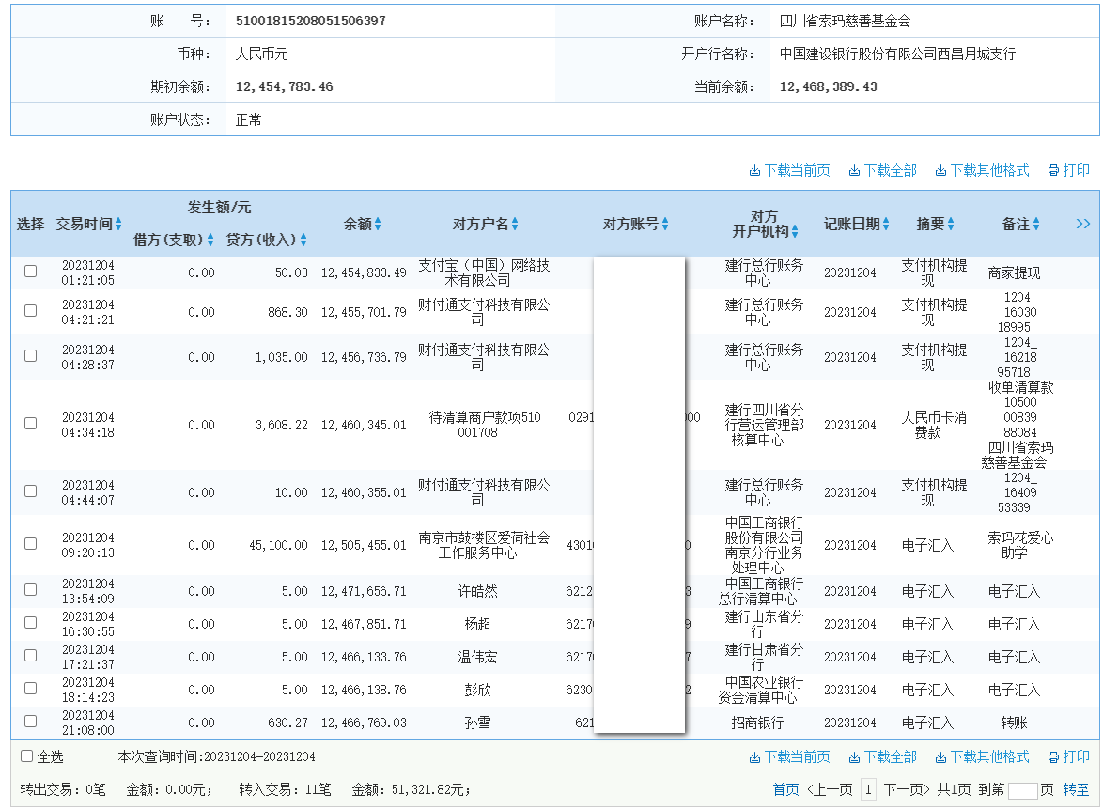Check the 09:20:13 transaction row checkbox
The height and width of the screenshot is (809, 1103).
[x=30, y=543]
